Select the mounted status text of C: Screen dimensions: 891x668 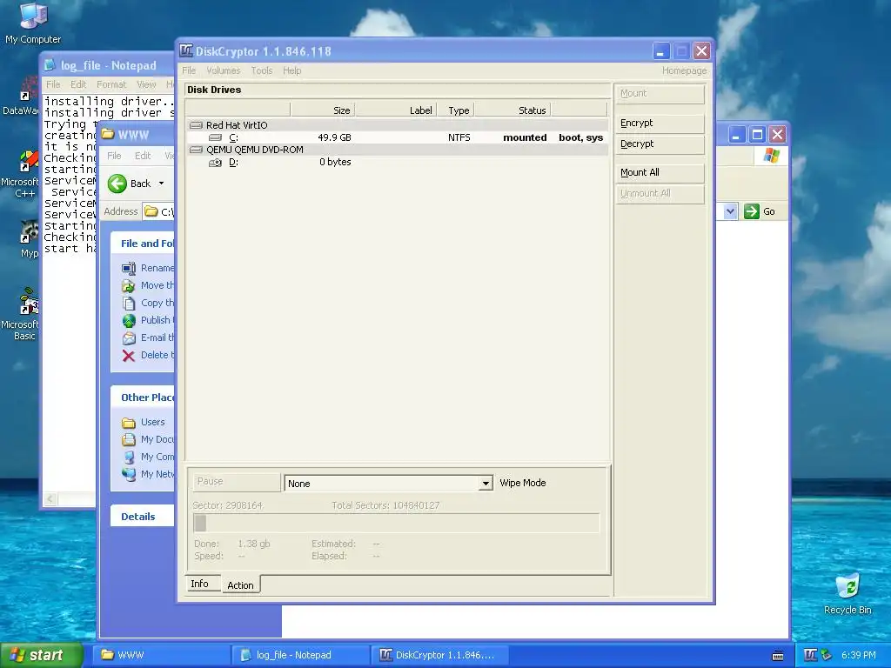click(x=525, y=137)
